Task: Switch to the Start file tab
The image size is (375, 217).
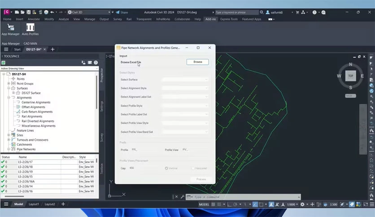Action: point(17,49)
